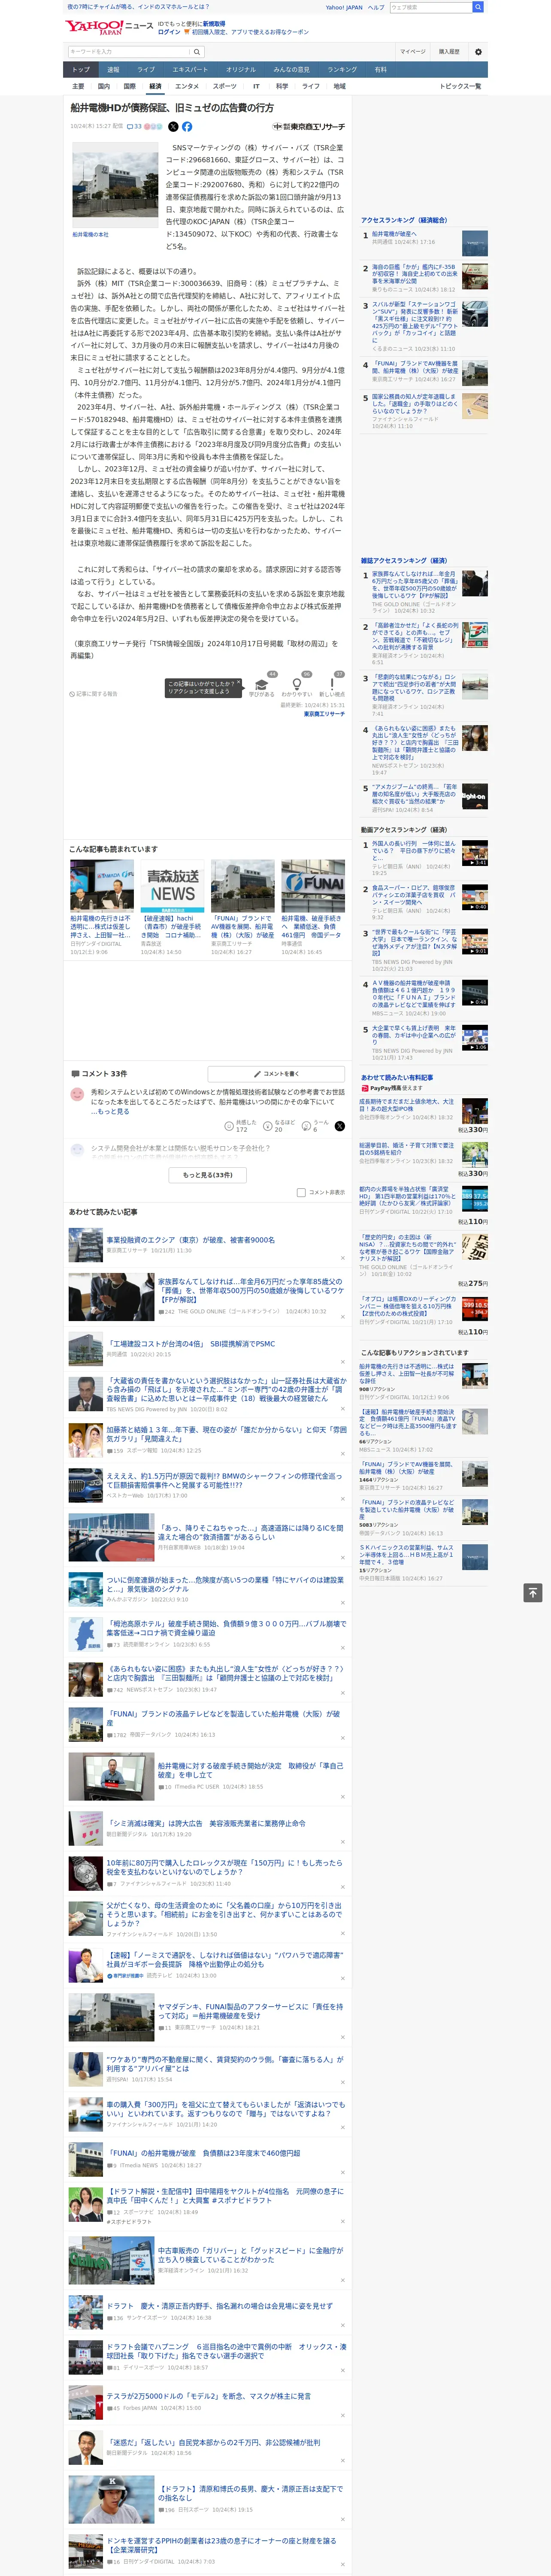Select the 主要 category
The width and height of the screenshot is (551, 2576).
[x=78, y=86]
